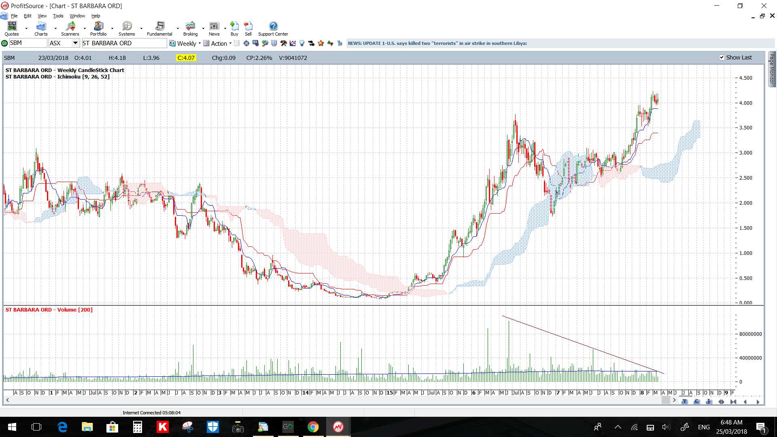
Task: Open the Help menu
Action: (96, 16)
